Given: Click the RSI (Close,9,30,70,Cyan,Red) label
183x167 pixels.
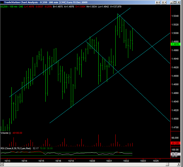Looking at the screenshot, I should [x=16, y=148].
